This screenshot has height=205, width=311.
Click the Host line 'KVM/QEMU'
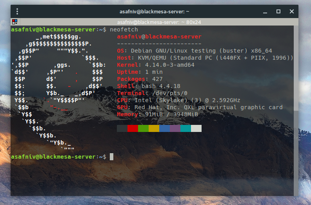click(x=152, y=58)
